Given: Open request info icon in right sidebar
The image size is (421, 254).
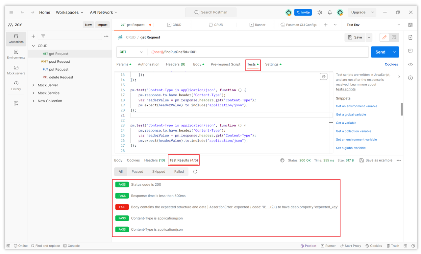Looking at the screenshot, I should (x=410, y=78).
